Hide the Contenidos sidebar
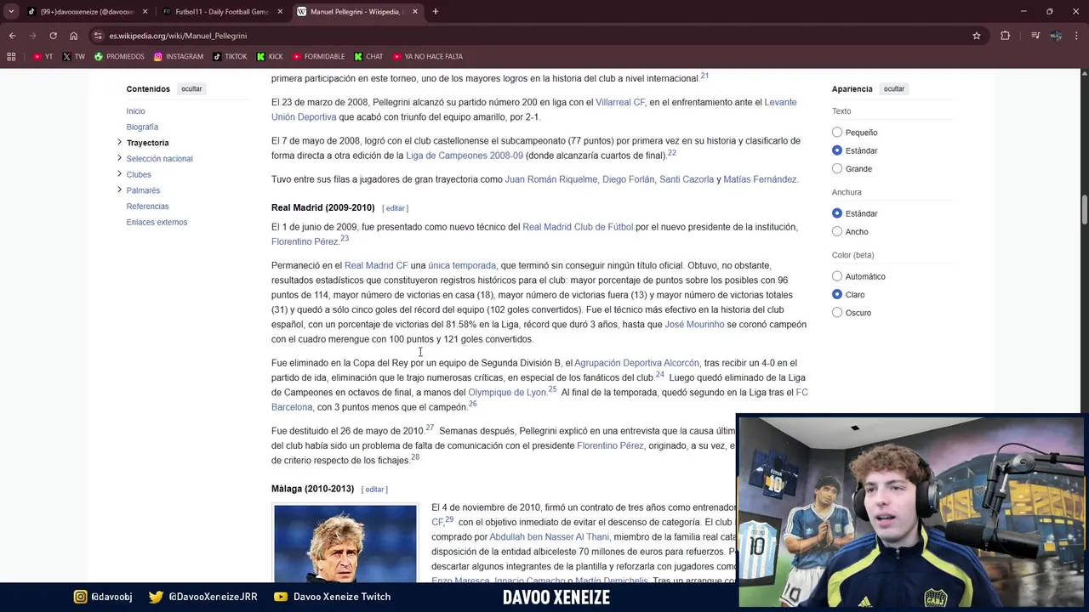1089x612 pixels. pos(191,89)
